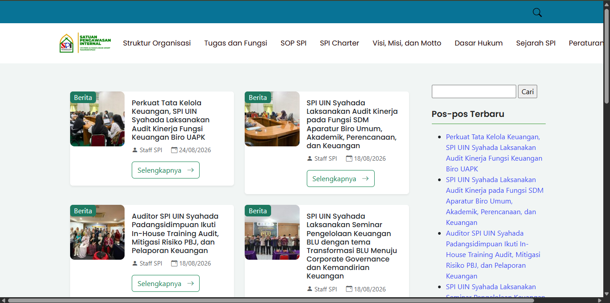Click Berita badge on In-House Training card
Viewport: 610px width, 303px height.
pyautogui.click(x=83, y=211)
